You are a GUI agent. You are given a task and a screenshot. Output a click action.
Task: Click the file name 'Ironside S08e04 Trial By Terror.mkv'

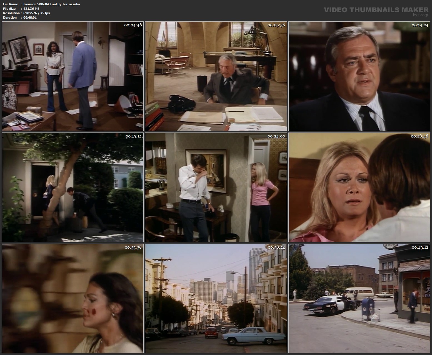coord(52,4)
